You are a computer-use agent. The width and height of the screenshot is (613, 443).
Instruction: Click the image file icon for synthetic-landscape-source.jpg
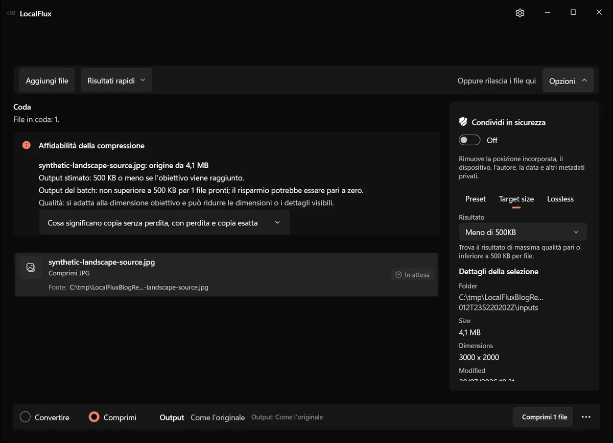tap(31, 267)
